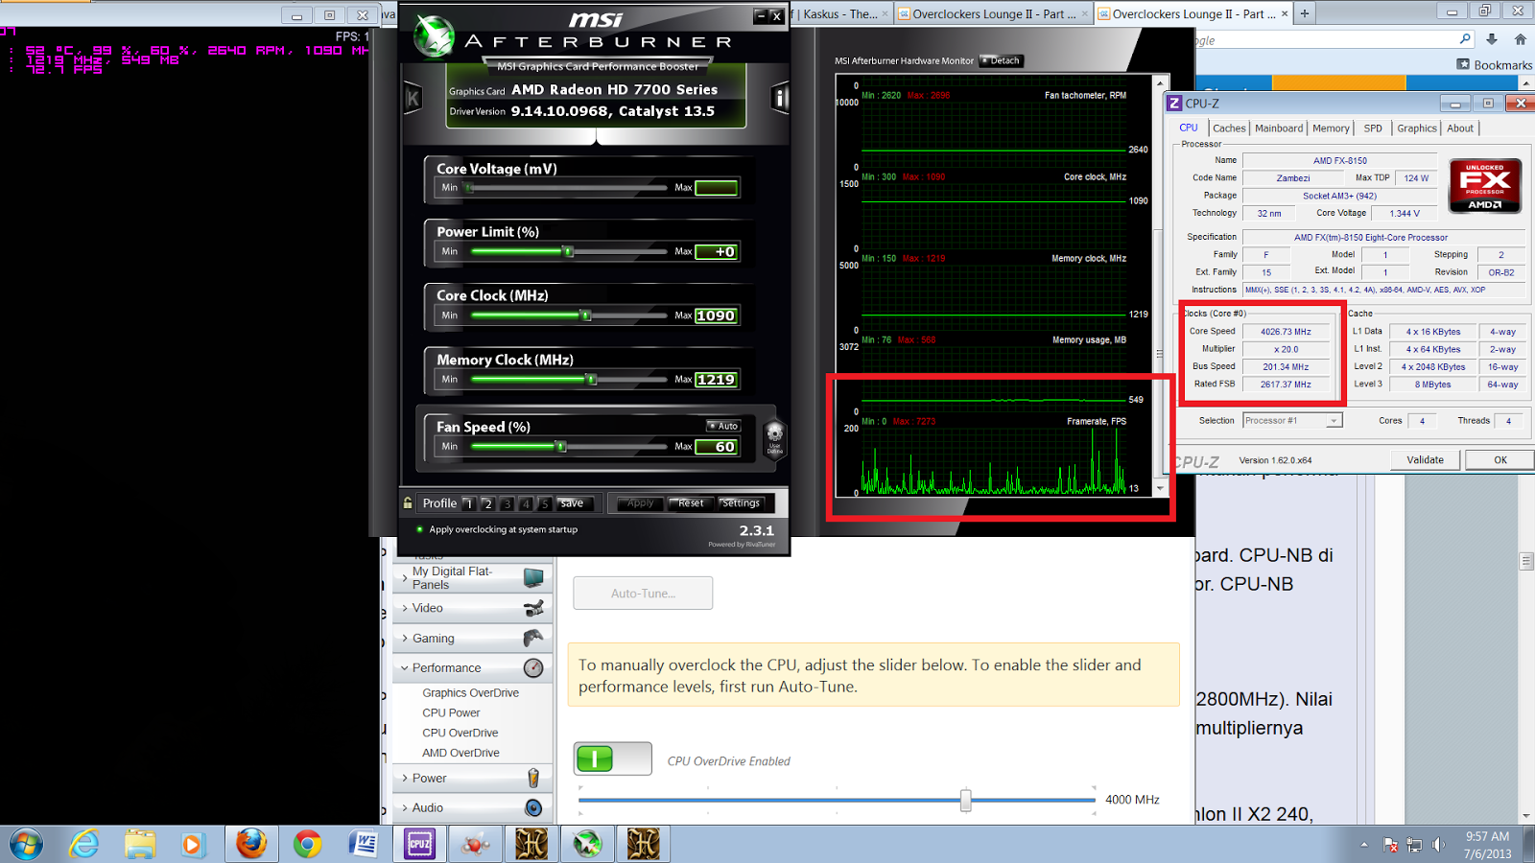This screenshot has width=1535, height=863.
Task: Toggle the CPU OverDrive Enabled switch
Action: coord(613,758)
